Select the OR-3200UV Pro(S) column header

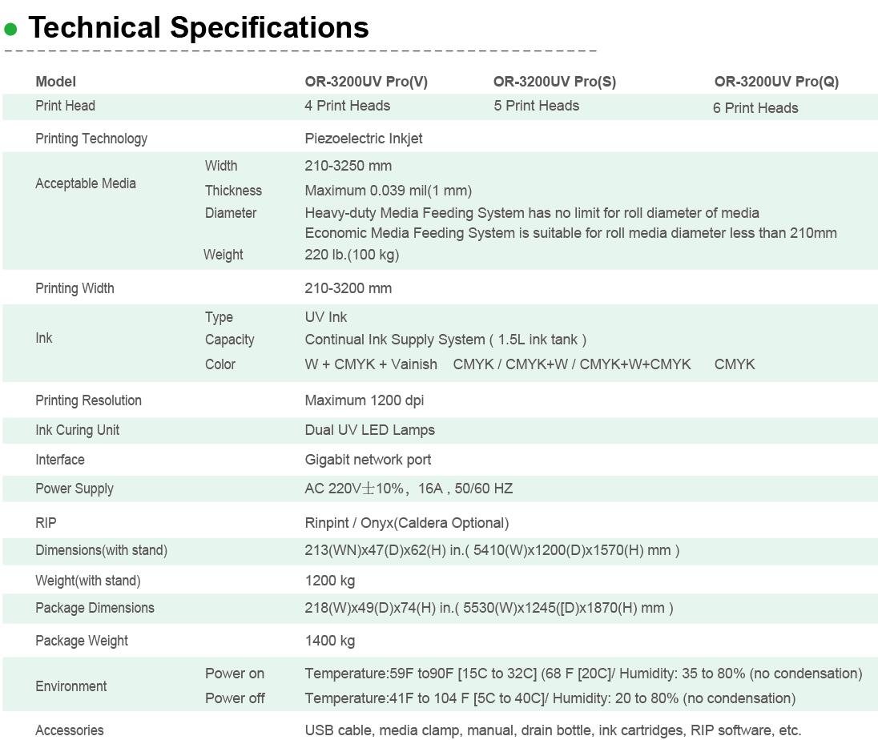coord(554,82)
